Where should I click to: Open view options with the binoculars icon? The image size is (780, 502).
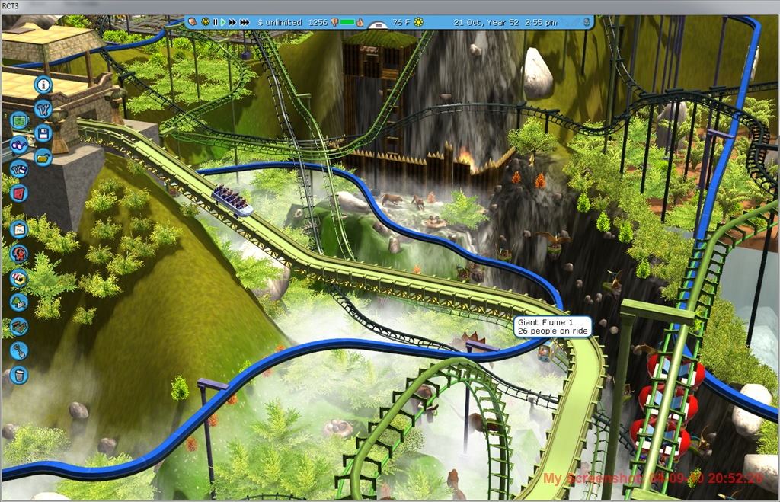pyautogui.click(x=19, y=145)
